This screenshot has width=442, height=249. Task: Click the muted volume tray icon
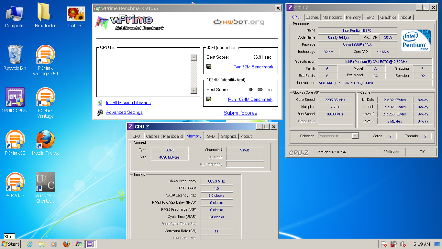(403, 244)
